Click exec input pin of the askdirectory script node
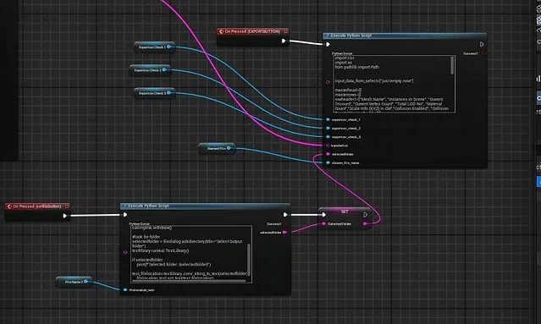 coord(125,215)
